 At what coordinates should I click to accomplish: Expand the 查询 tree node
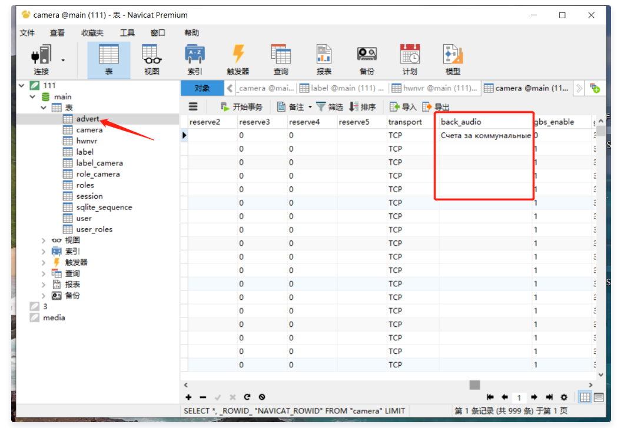44,274
